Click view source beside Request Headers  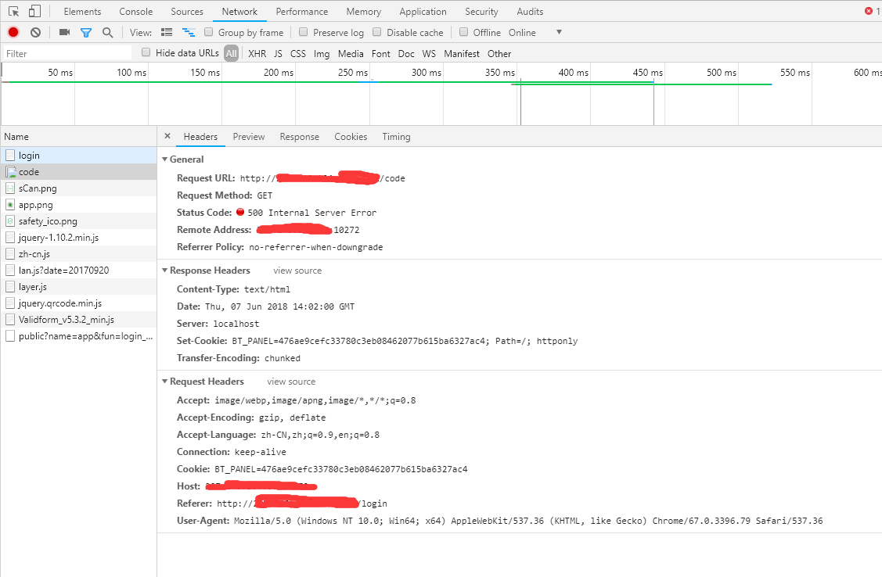[x=291, y=382]
